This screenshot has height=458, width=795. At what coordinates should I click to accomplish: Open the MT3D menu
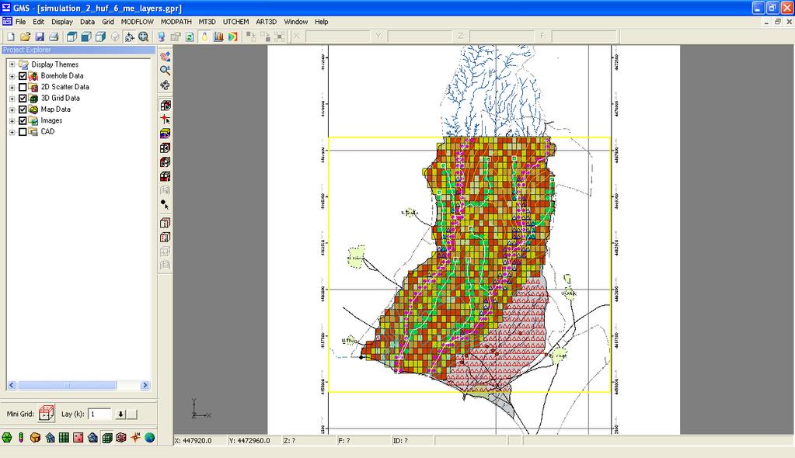207,22
